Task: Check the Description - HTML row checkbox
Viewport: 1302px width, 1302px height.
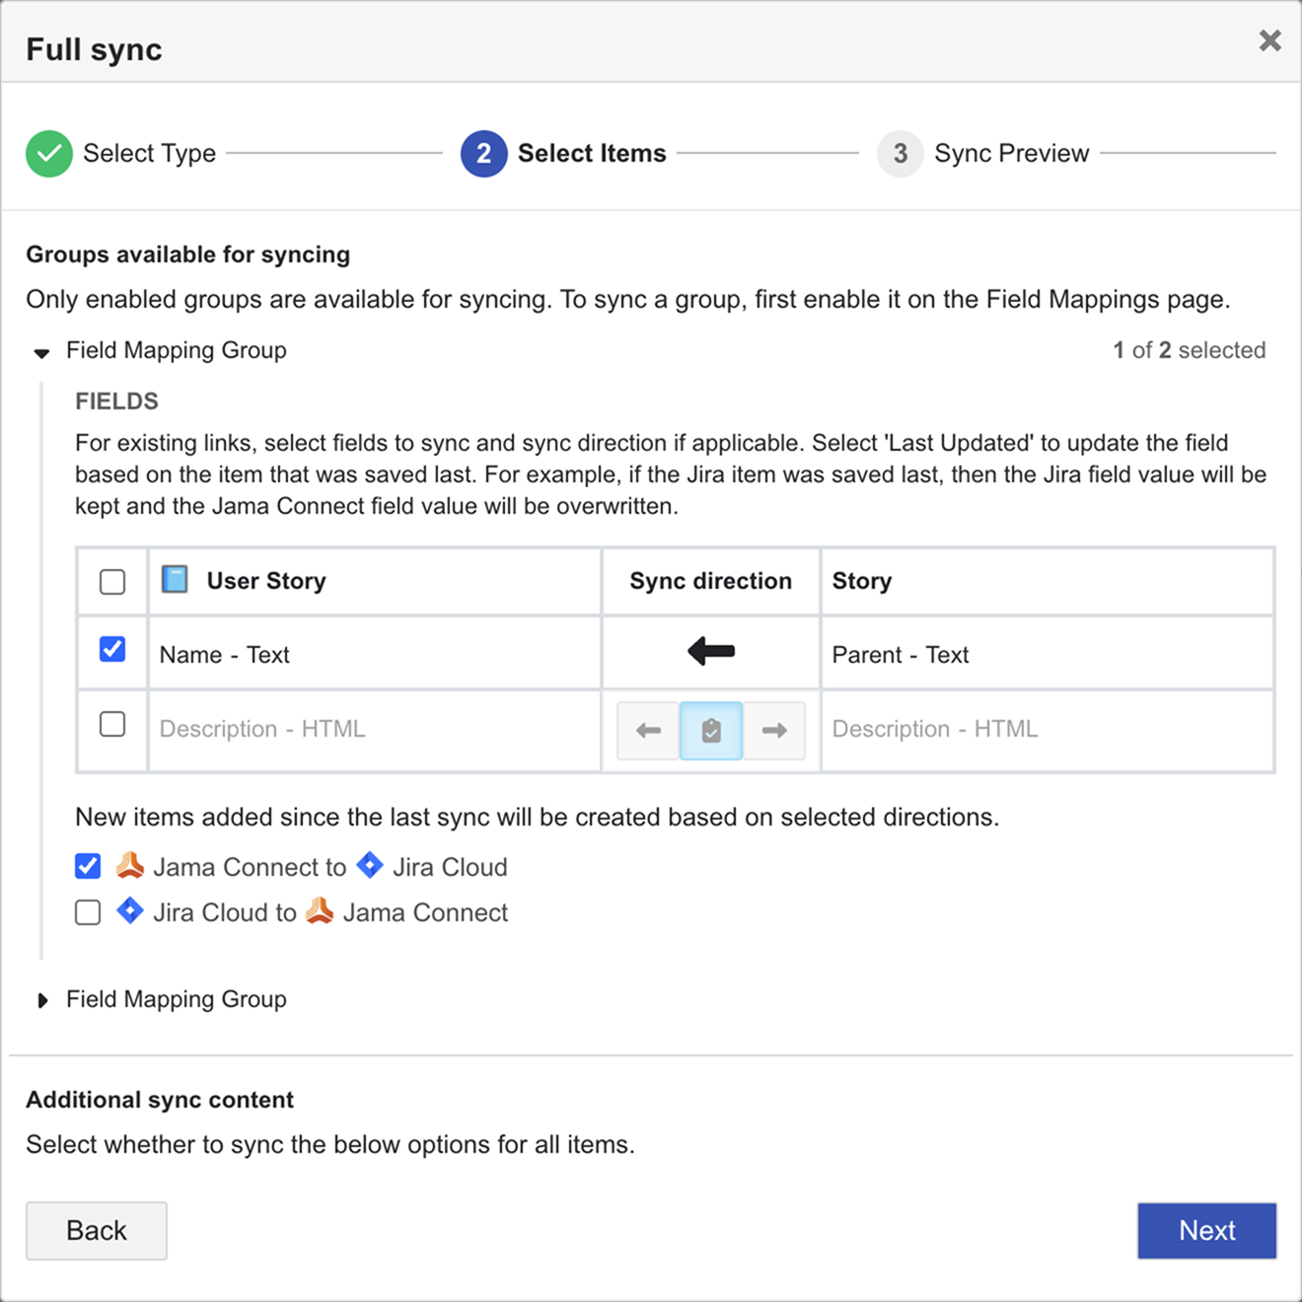Action: click(111, 723)
